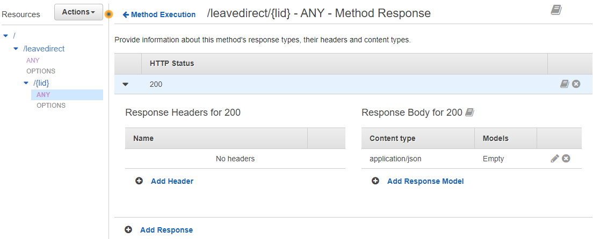Click the Add Response Model link
The width and height of the screenshot is (593, 239).
[x=425, y=181]
